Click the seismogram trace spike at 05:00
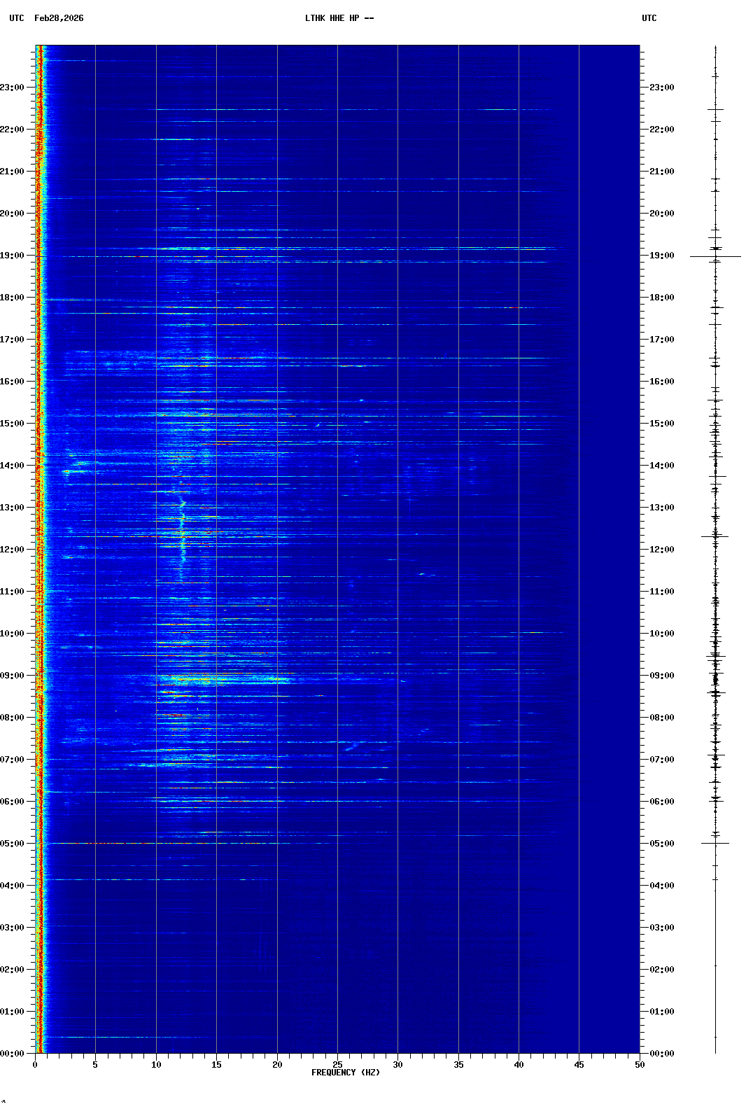Viewport: 746px width, 1109px height. tap(715, 843)
